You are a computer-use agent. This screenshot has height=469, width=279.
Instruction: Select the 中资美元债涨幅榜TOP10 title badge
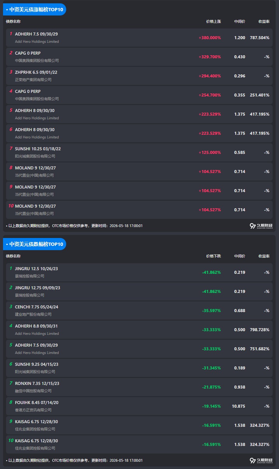(x=35, y=9)
